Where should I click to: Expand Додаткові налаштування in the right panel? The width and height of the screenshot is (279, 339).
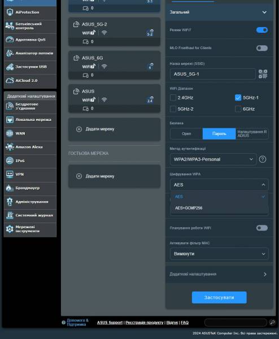[x=219, y=274]
